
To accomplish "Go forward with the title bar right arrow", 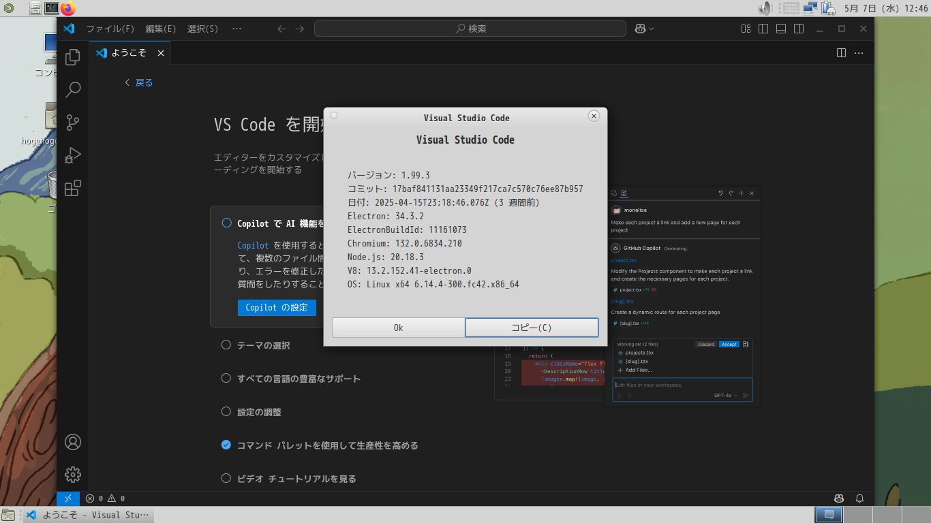I will (x=300, y=29).
